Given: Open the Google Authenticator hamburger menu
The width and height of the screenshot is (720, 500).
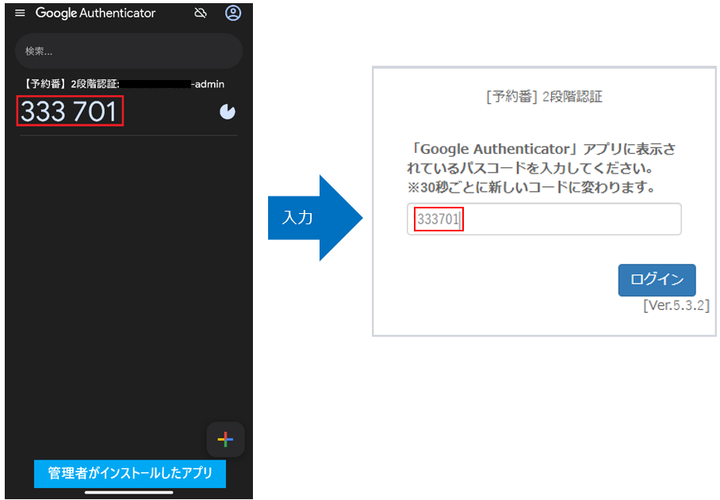Looking at the screenshot, I should click(20, 13).
